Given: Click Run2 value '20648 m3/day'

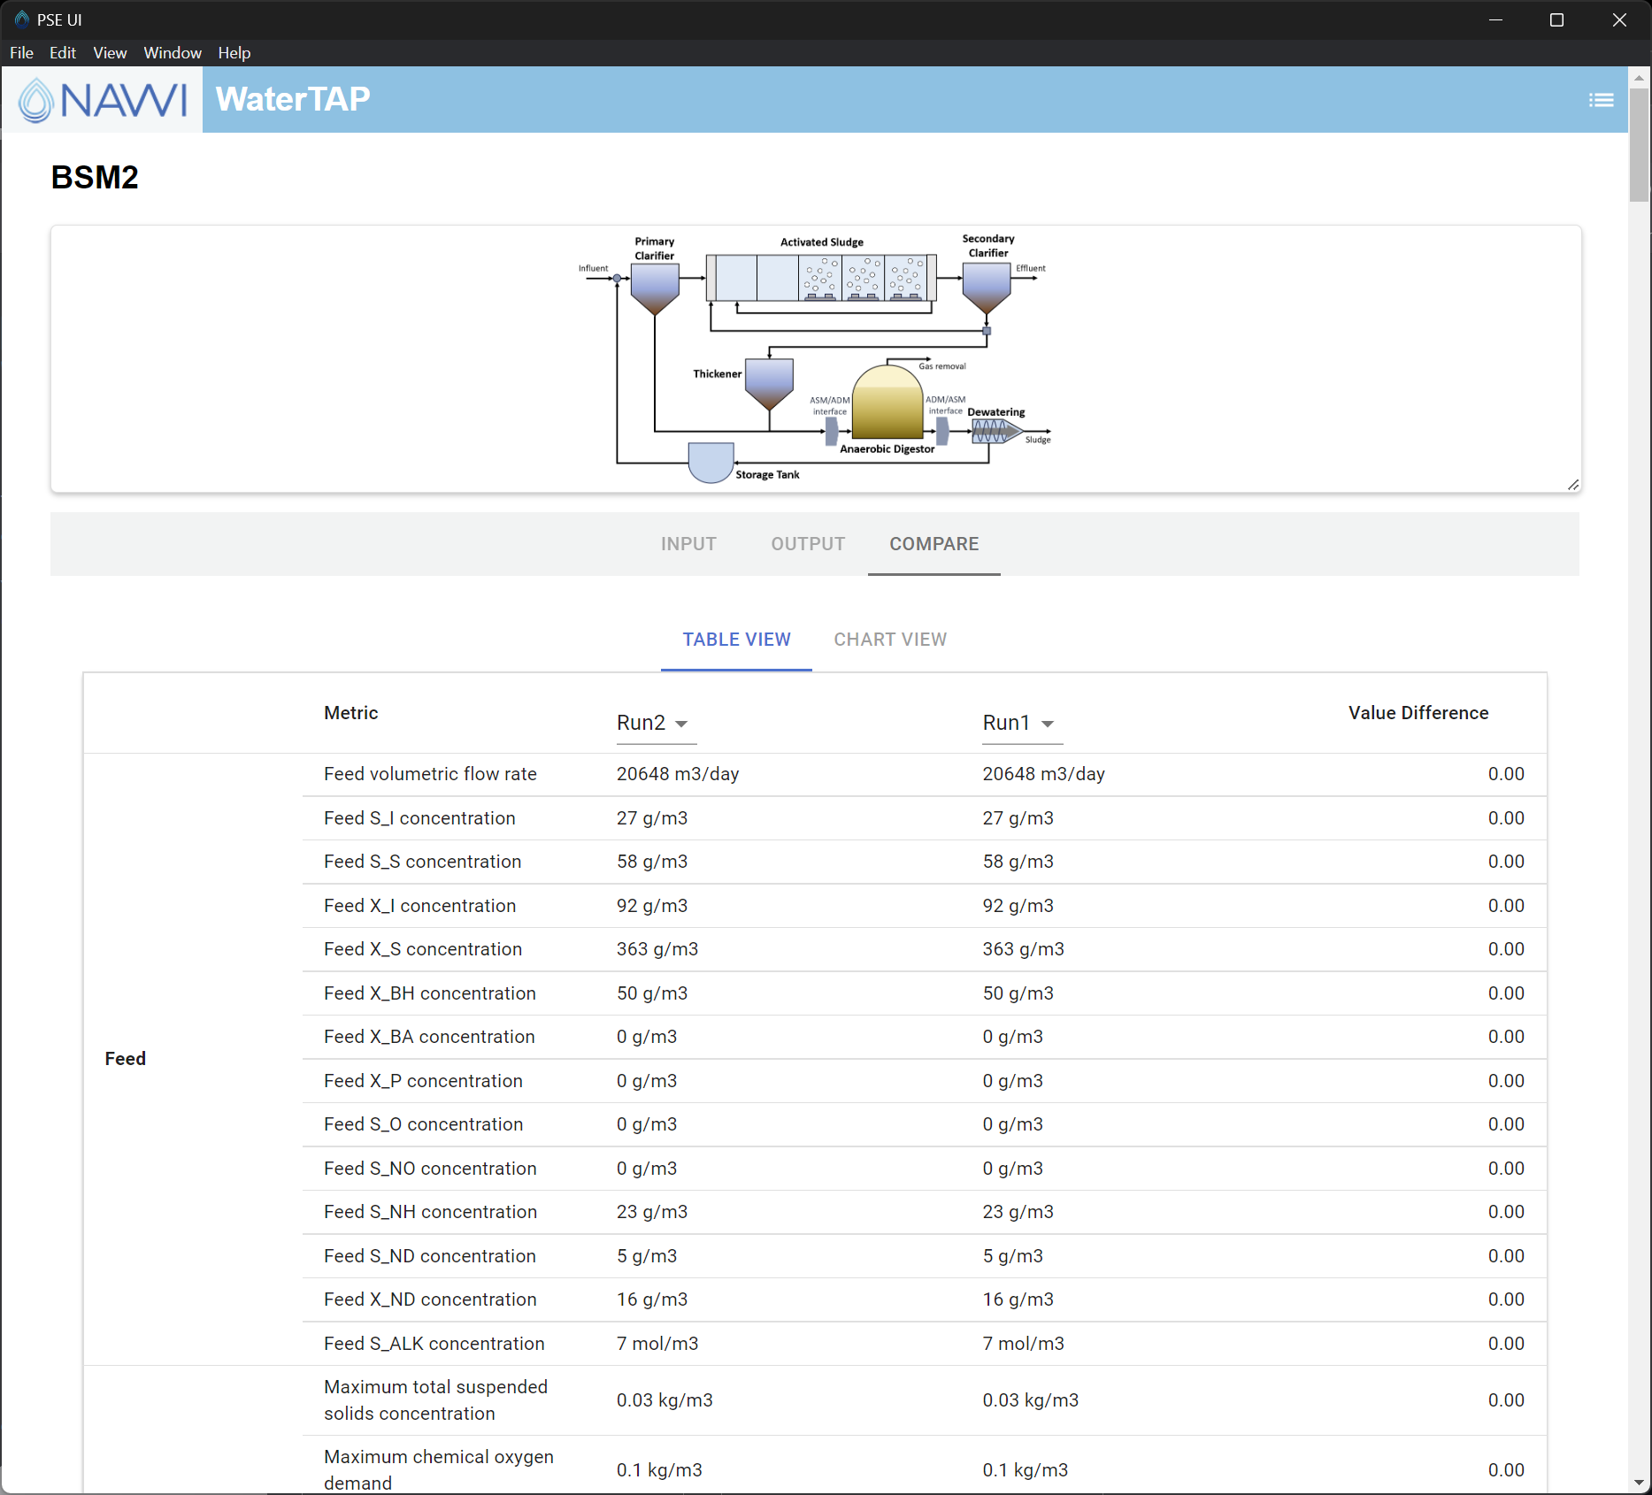Looking at the screenshot, I should 678,774.
